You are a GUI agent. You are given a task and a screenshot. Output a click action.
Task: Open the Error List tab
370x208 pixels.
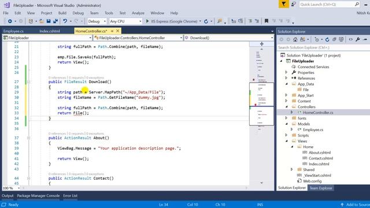pyautogui.click(x=70, y=195)
